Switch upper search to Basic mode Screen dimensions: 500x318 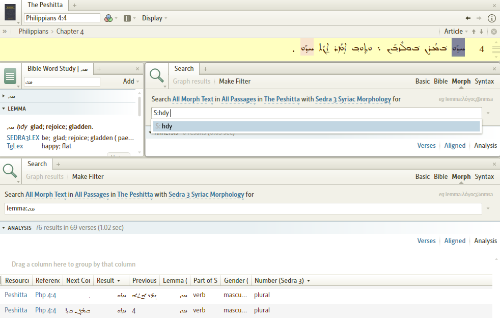click(423, 82)
